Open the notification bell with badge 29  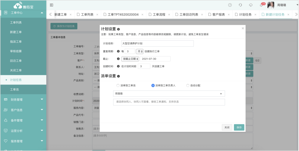click(261, 5)
